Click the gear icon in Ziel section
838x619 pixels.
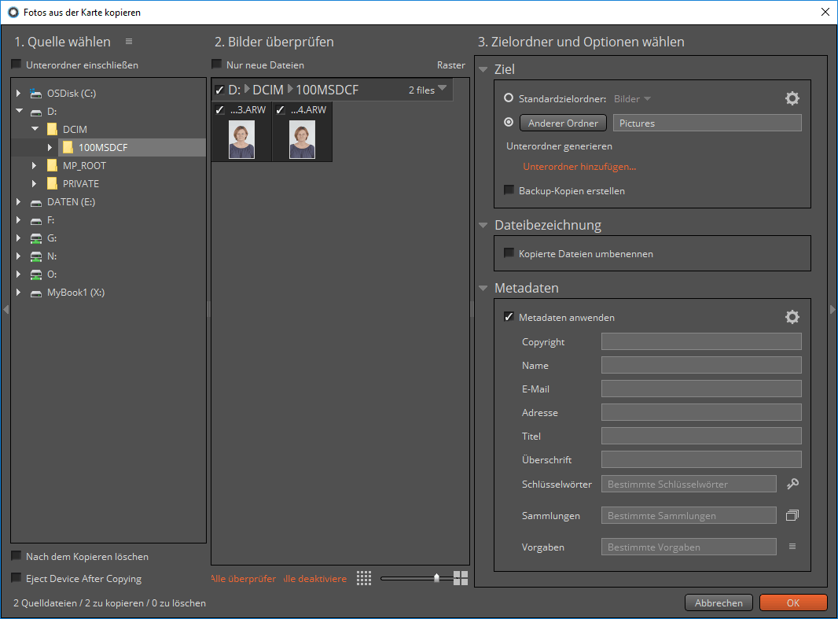coord(792,98)
